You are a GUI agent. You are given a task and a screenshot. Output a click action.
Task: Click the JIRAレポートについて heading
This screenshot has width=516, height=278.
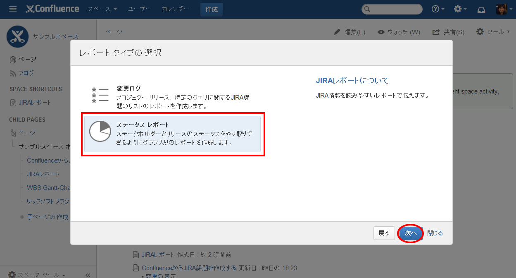pos(352,80)
